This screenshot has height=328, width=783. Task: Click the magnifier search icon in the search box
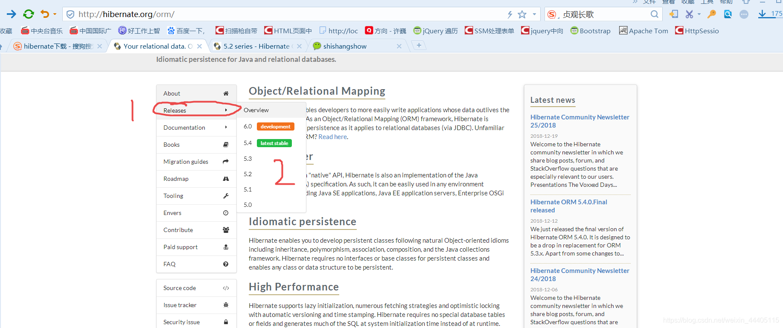[655, 15]
